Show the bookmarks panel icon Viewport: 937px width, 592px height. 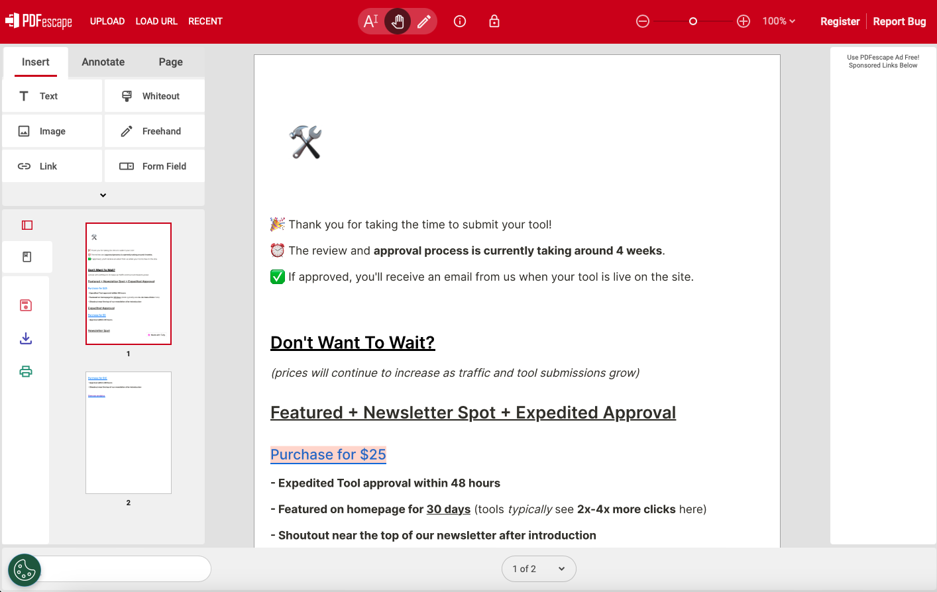[x=27, y=257]
